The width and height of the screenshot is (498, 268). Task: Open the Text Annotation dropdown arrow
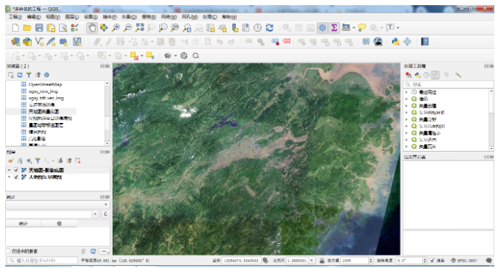point(398,28)
